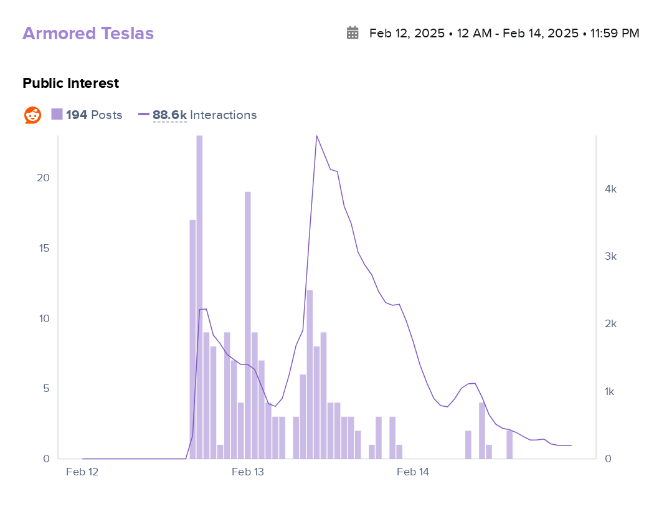This screenshot has height=519, width=654.
Task: Click the calendar icon beside the date range
Action: coord(353,33)
